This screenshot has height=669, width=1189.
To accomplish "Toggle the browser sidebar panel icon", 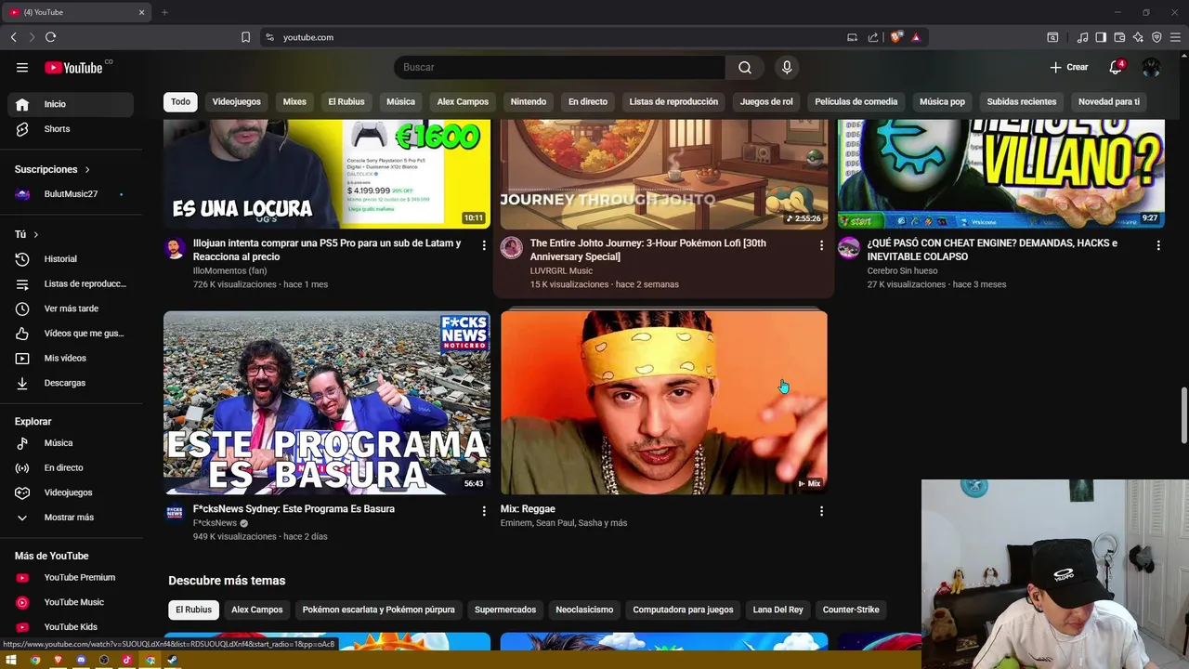I will click(1101, 37).
